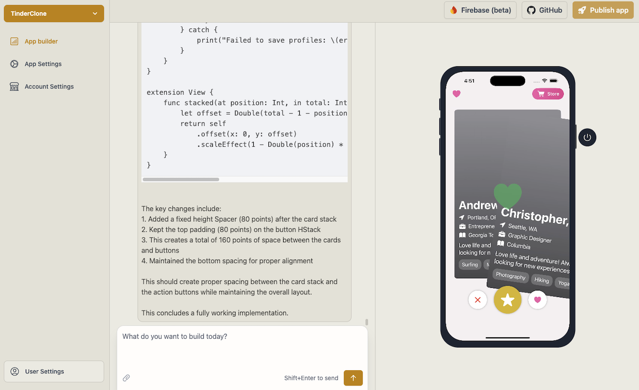Viewport: 639px width, 390px height.
Task: Select the App builder sidebar icon
Action: (14, 41)
